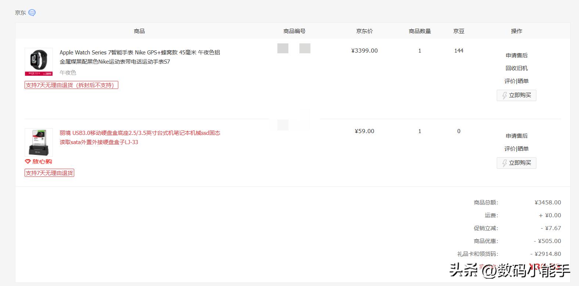
Task: Click the 支持7天无理由退货 tag under the dock
Action: coord(49,173)
